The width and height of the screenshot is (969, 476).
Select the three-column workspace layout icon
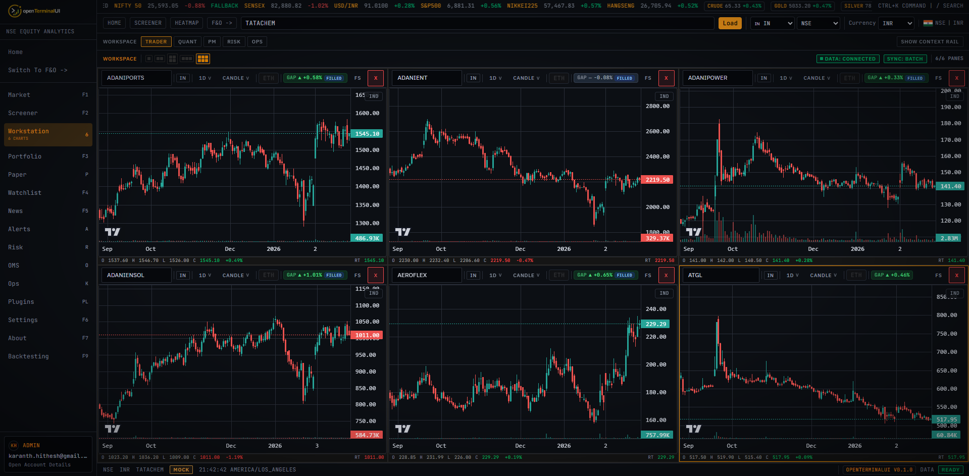click(x=187, y=59)
